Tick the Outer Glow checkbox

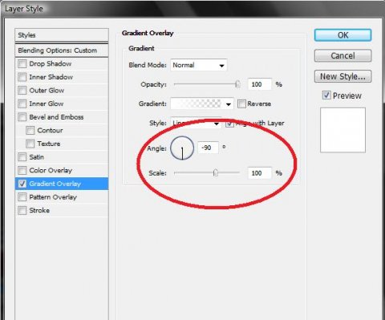[x=22, y=91]
